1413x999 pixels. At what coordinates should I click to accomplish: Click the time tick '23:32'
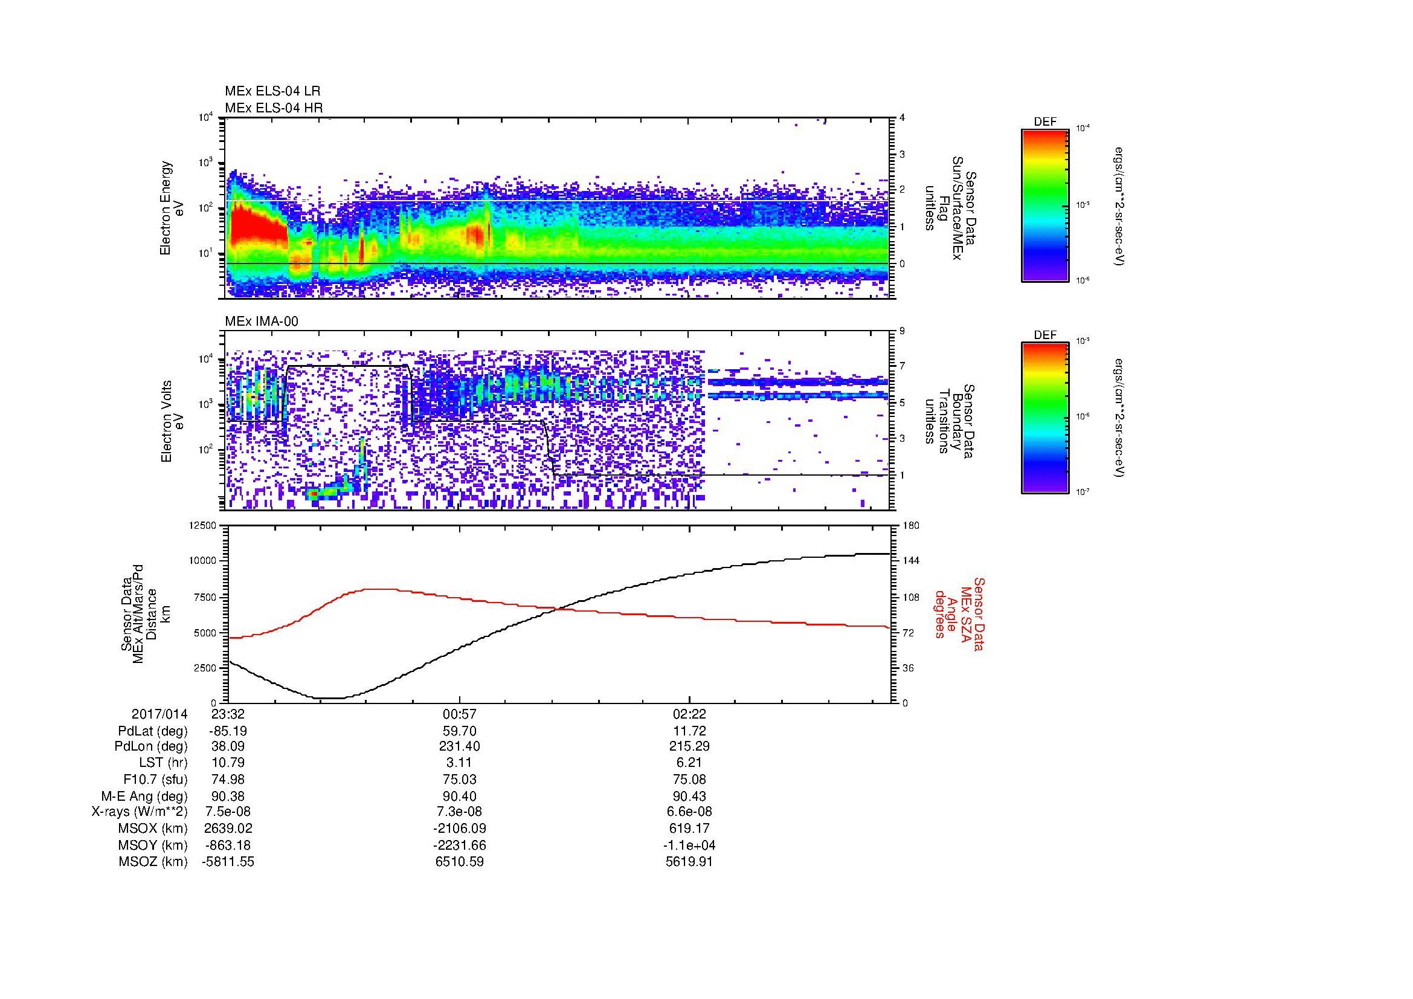coord(228,714)
